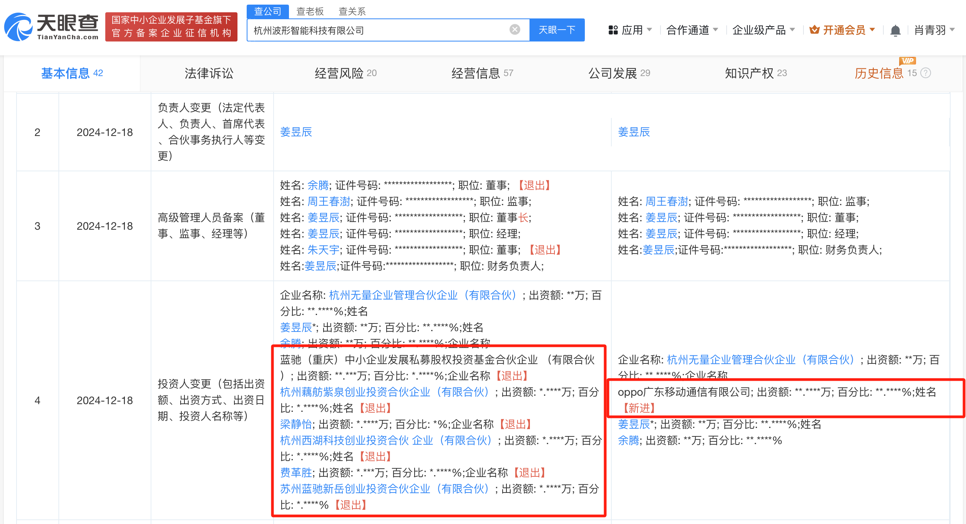
Task: Open the 开通会员 dropdown
Action: pyautogui.click(x=848, y=30)
